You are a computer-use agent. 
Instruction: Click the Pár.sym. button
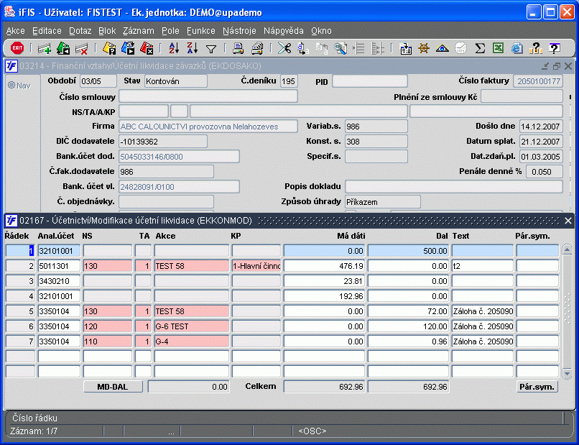coord(537,387)
